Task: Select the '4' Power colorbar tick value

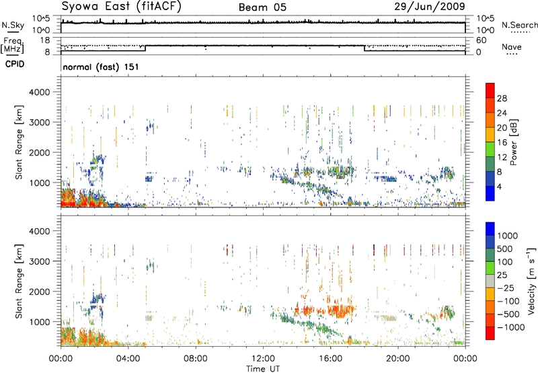Action: [x=500, y=186]
